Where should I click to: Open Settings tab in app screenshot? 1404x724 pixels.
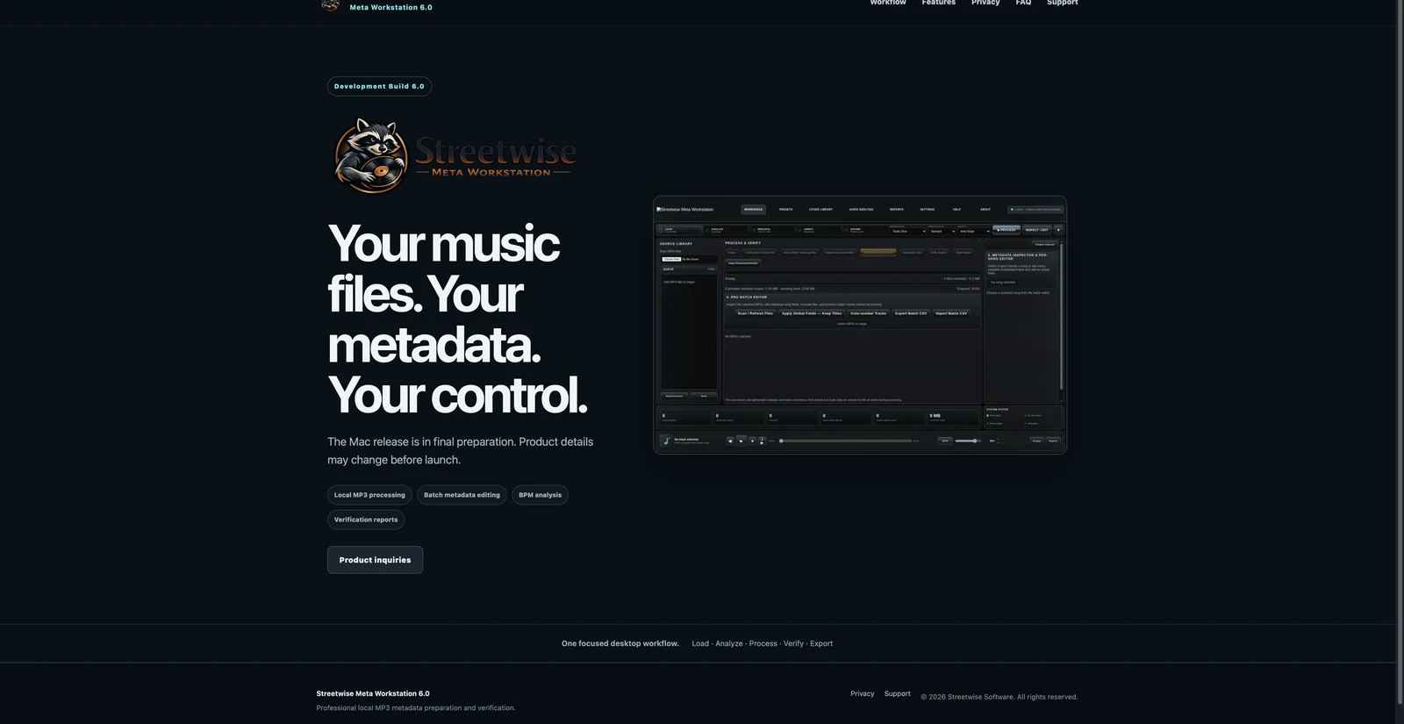928,209
